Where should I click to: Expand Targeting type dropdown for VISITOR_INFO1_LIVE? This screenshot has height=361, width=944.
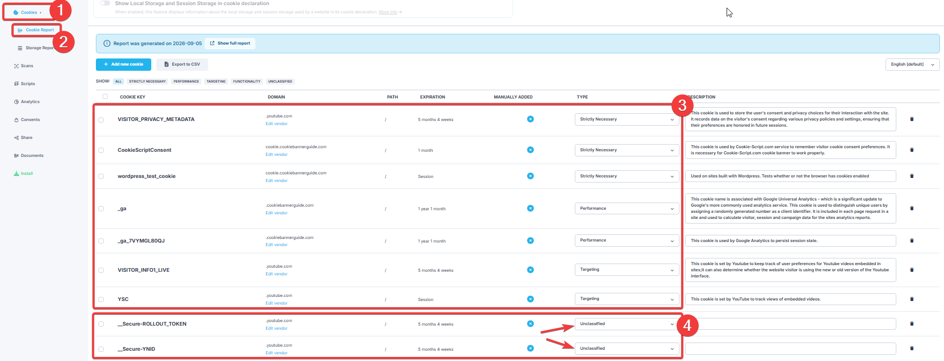(x=627, y=270)
